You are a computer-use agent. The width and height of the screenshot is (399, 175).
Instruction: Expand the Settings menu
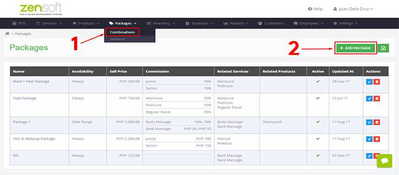[x=345, y=23]
